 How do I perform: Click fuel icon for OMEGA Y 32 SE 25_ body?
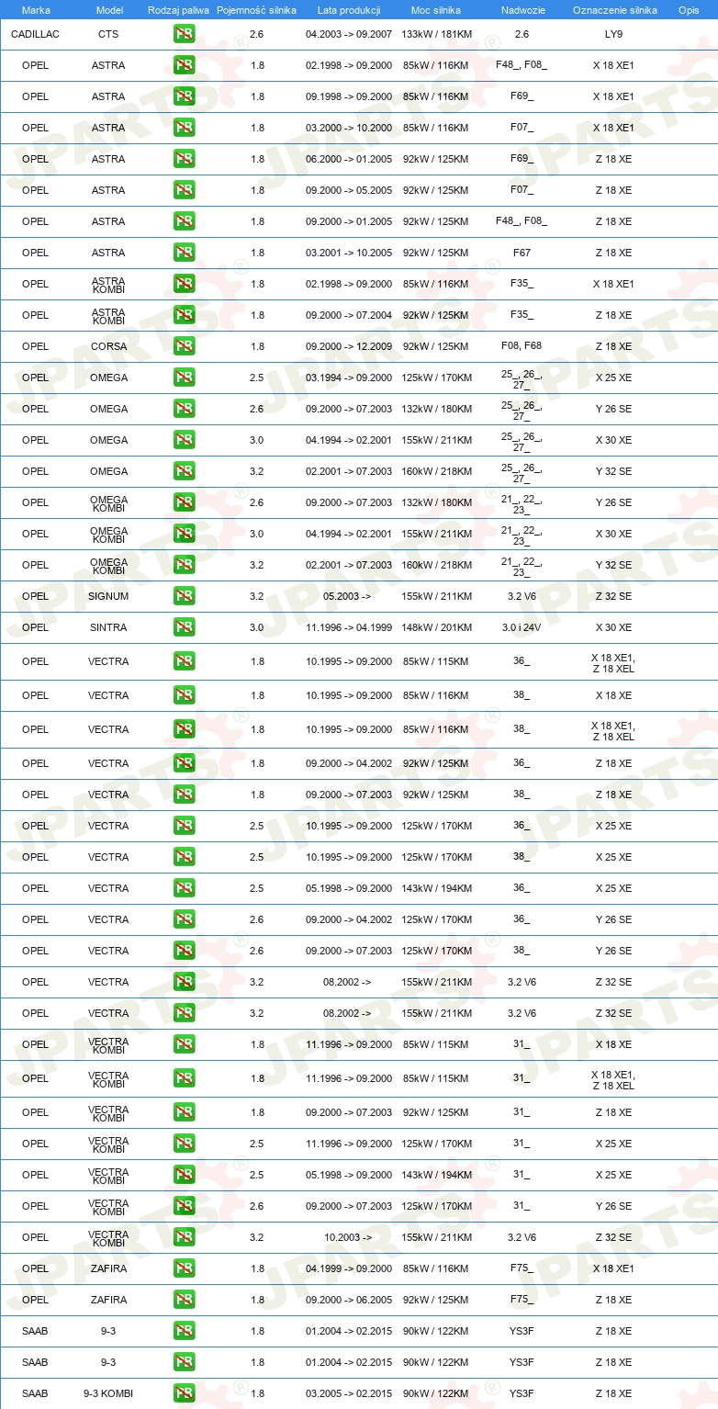tap(184, 471)
